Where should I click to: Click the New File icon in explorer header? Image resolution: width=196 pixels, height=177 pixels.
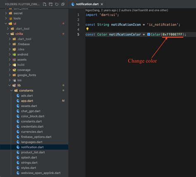pos(45,4)
